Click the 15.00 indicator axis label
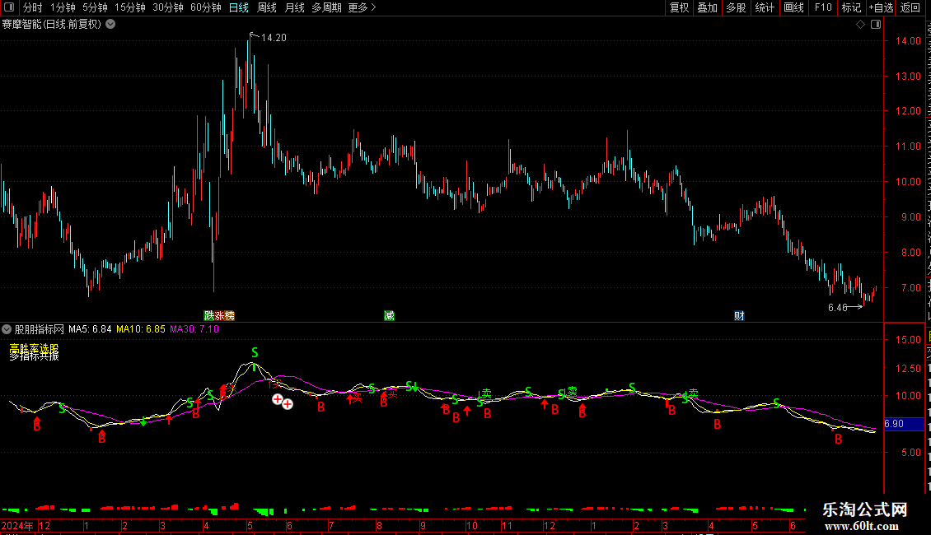This screenshot has width=931, height=535. click(x=909, y=340)
